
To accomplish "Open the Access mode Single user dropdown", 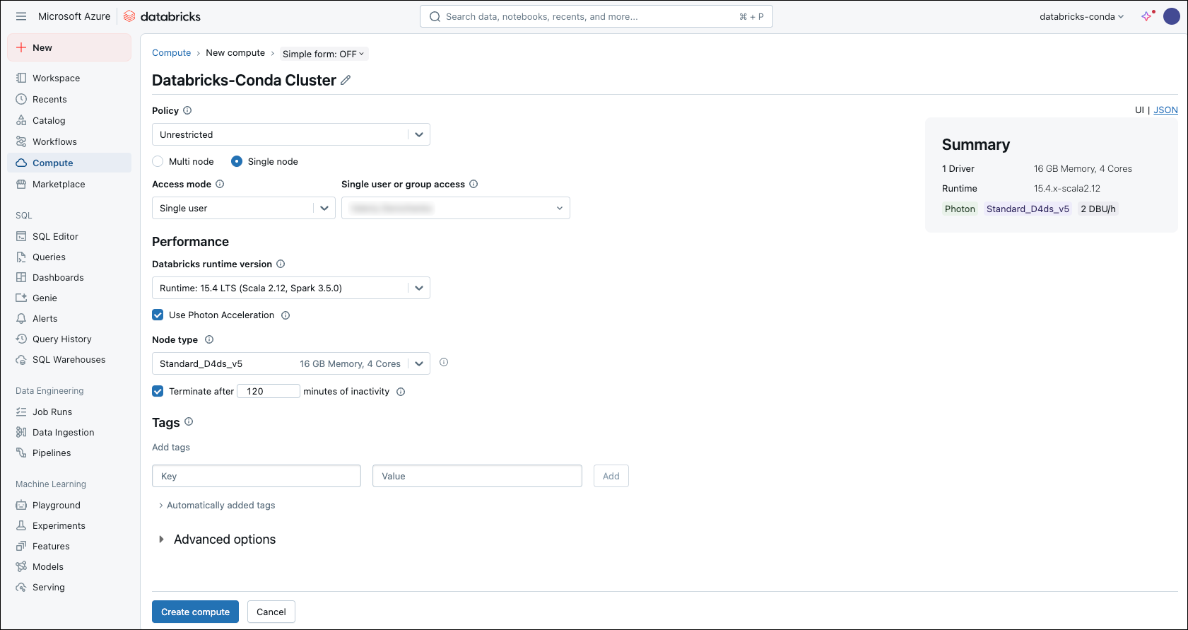I will pos(244,208).
